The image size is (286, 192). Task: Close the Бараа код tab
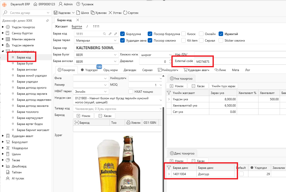coord(78,20)
